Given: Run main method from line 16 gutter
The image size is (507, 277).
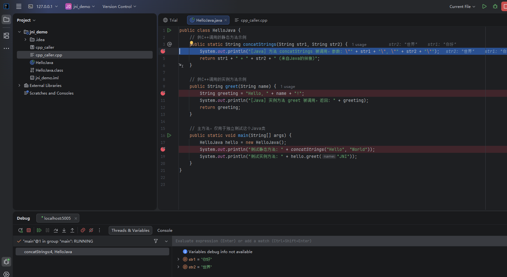Looking at the screenshot, I should (x=170, y=135).
